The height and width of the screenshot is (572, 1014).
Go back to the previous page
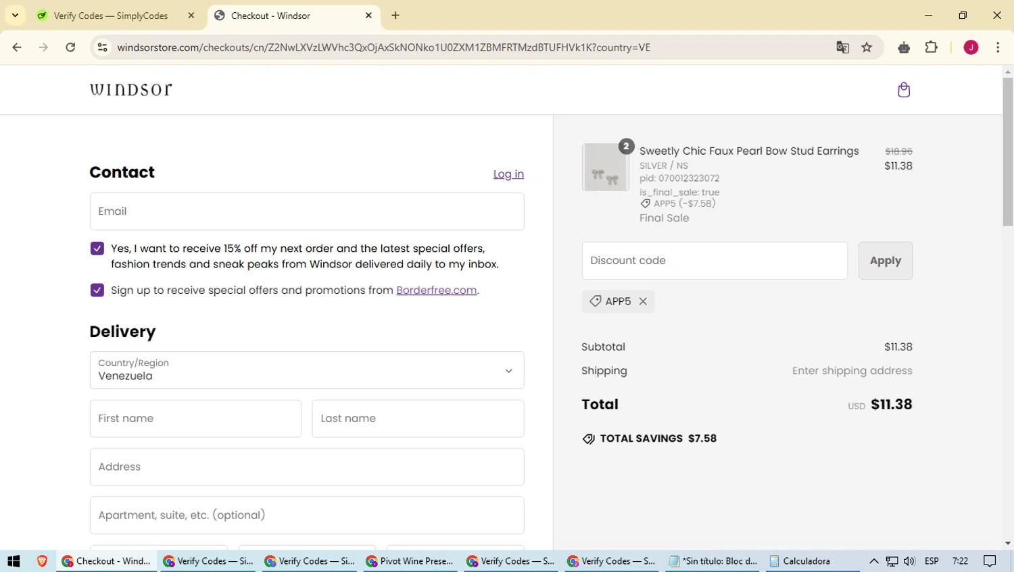(17, 47)
